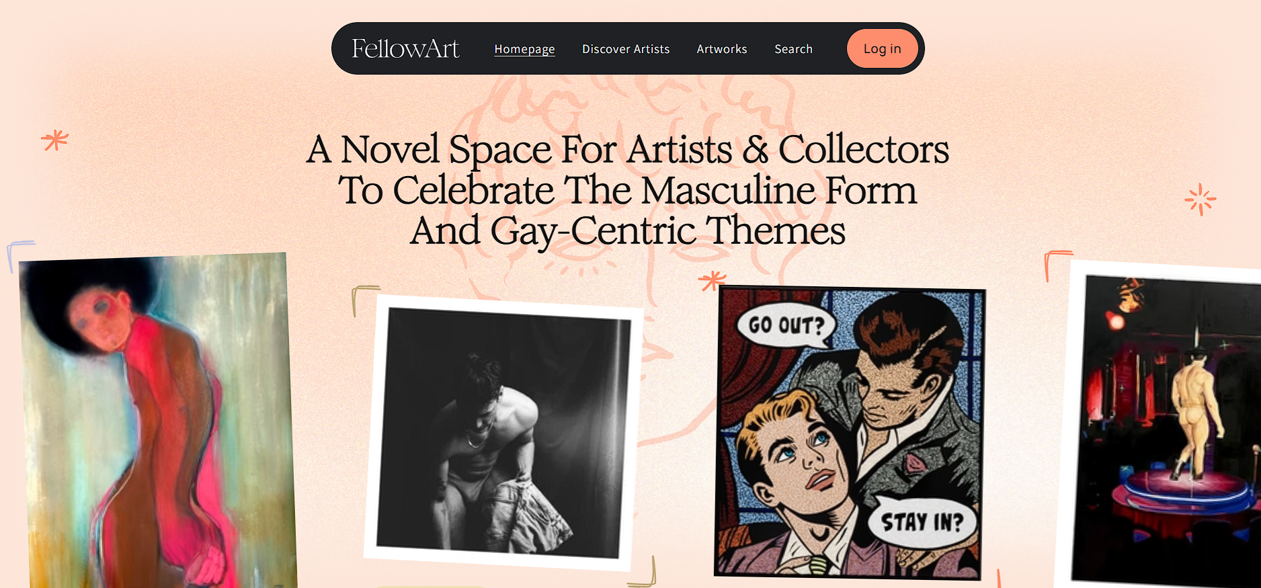The height and width of the screenshot is (588, 1261).
Task: Open the Artworks menu item
Action: [722, 49]
